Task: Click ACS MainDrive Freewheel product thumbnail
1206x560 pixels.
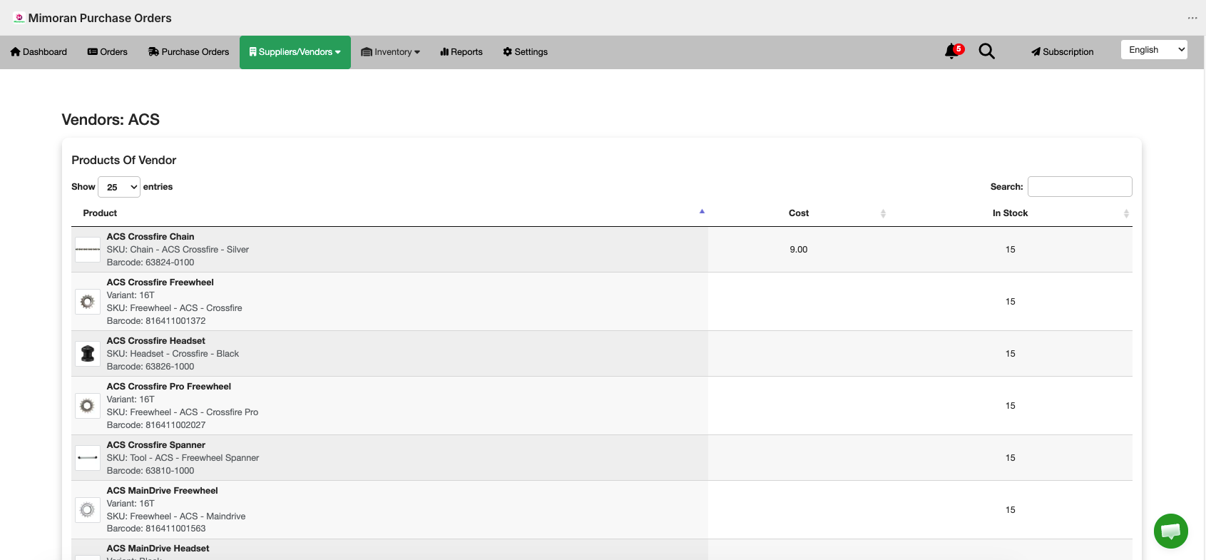Action: 88,510
